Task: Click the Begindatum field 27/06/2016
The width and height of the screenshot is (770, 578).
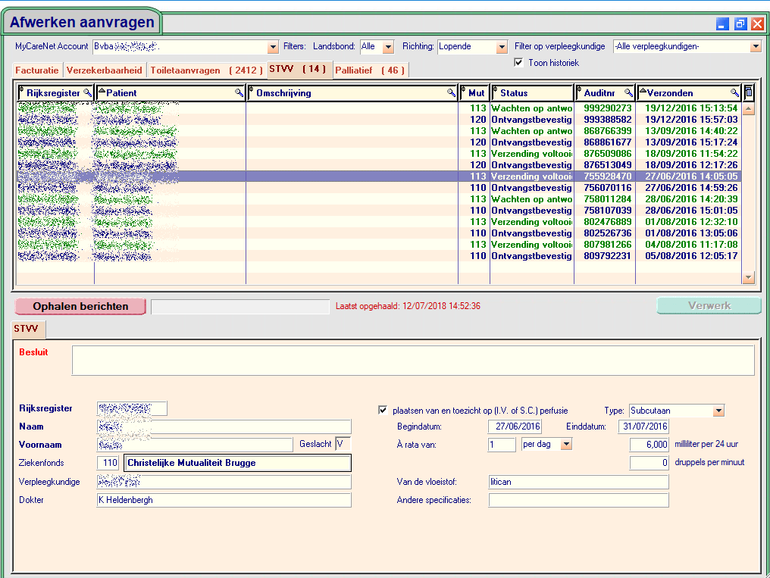Action: click(x=515, y=426)
